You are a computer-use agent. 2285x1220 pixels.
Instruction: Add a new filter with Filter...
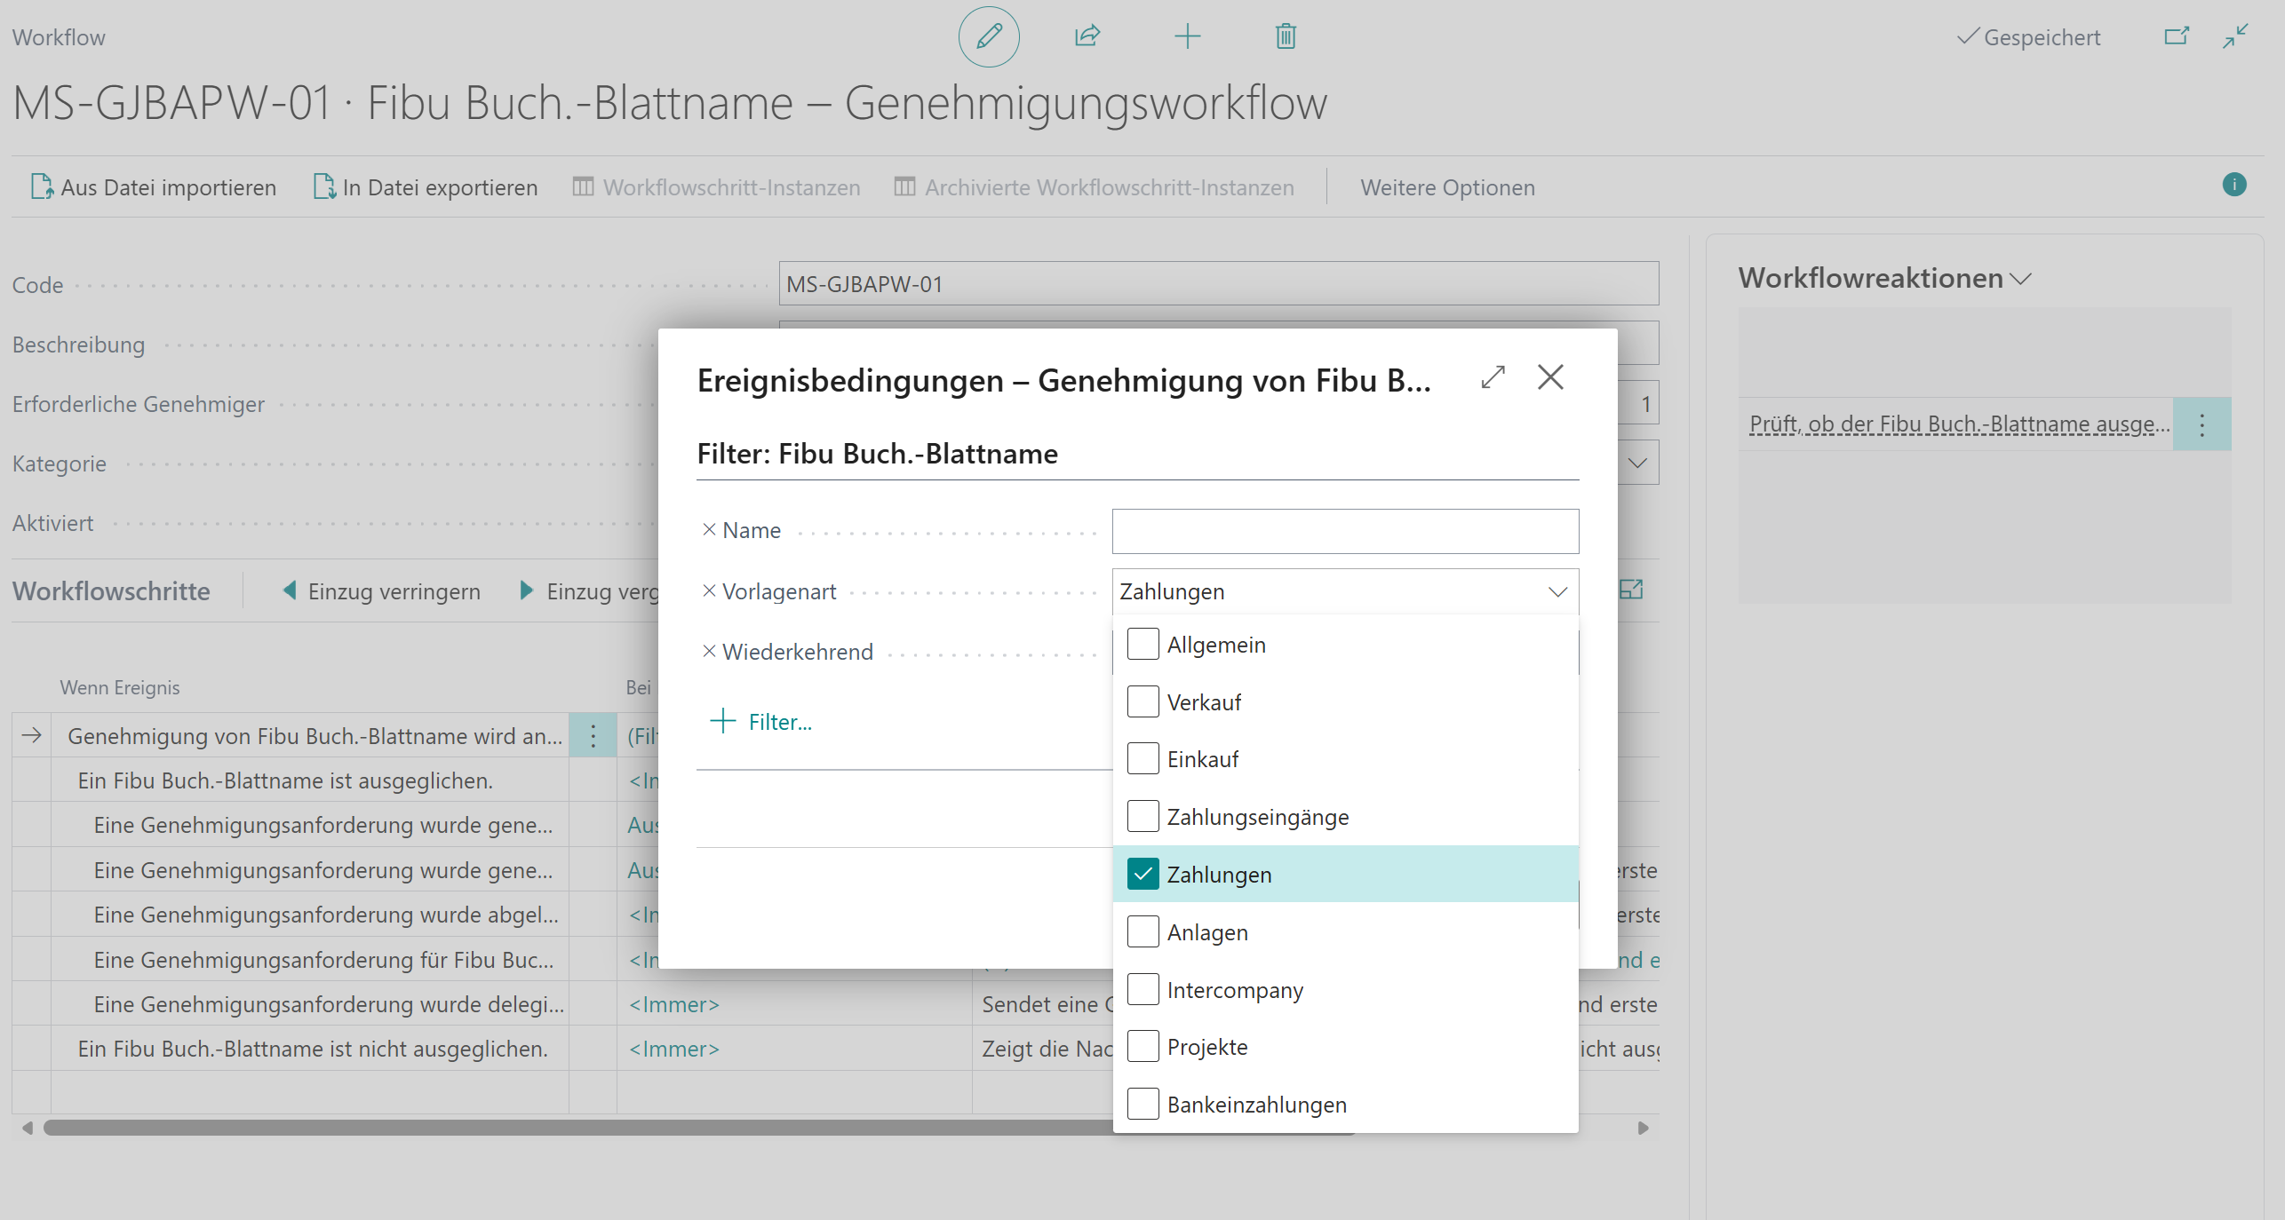click(761, 721)
